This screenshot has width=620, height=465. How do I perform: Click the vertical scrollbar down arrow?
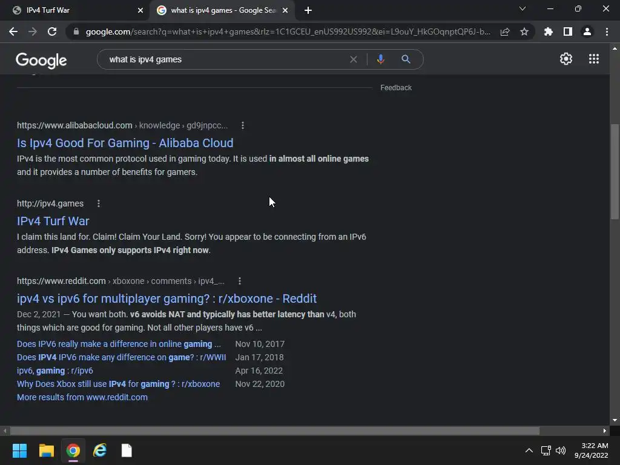615,420
